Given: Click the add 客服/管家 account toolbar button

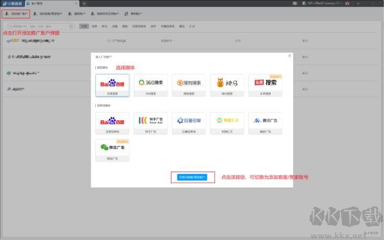Looking at the screenshot, I should tap(48, 13).
